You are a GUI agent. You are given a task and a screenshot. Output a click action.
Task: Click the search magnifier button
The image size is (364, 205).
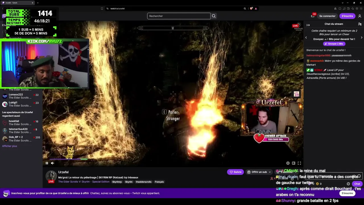pos(214,16)
